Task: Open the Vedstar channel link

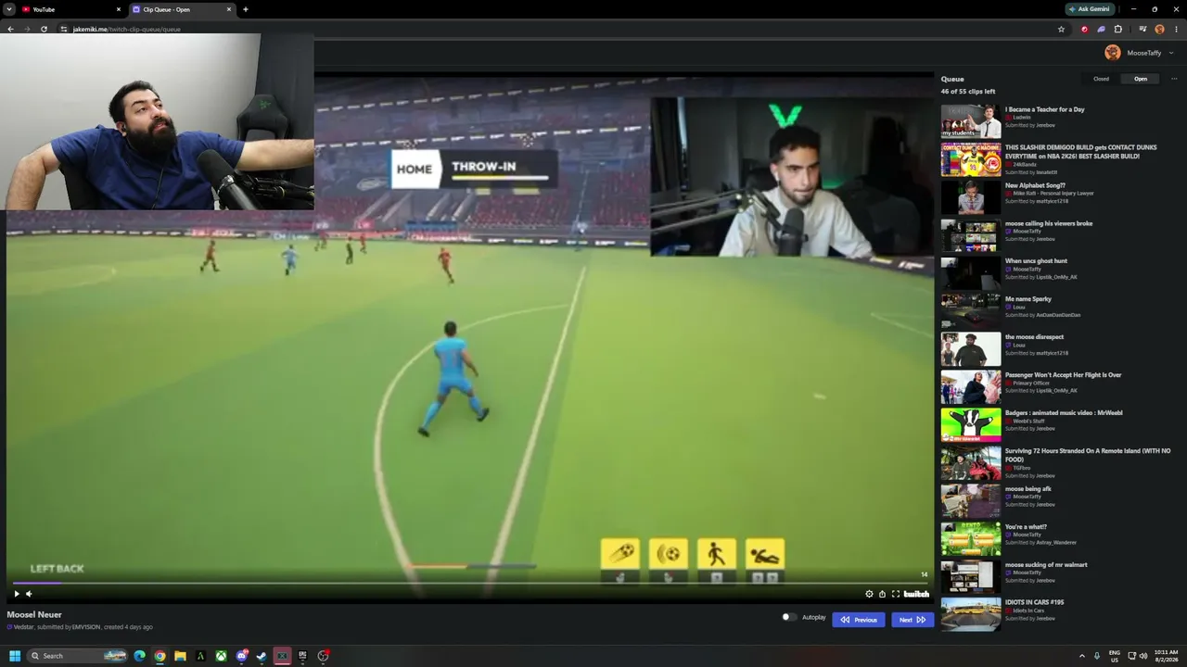Action: tap(23, 627)
